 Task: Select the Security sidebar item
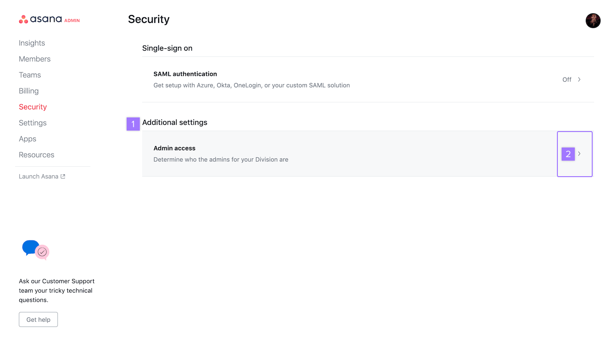33,107
